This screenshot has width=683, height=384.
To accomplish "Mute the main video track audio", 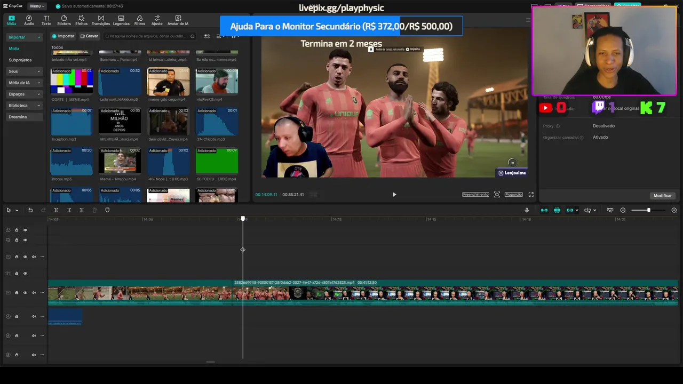I will (x=34, y=293).
